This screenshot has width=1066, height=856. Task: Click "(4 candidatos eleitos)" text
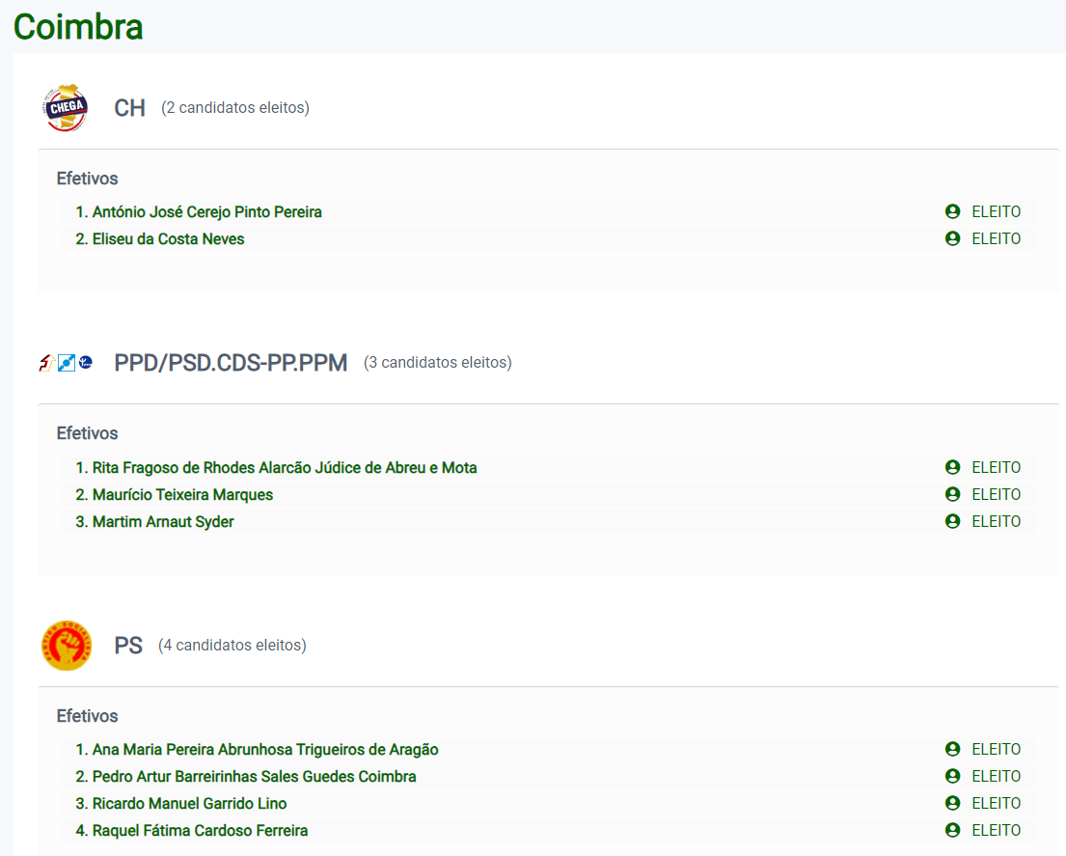point(232,646)
